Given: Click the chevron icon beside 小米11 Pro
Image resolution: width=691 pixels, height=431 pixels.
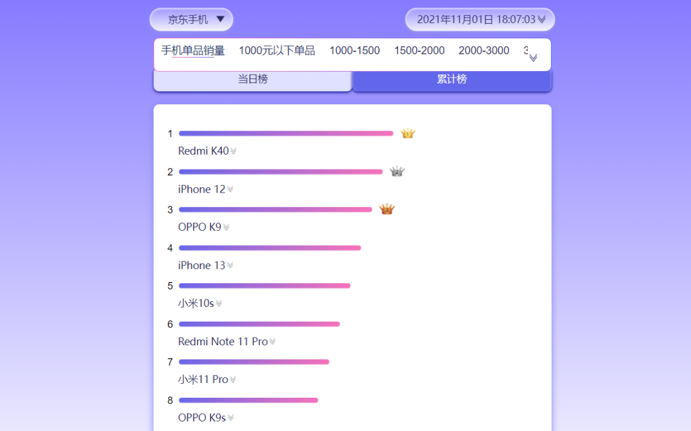Looking at the screenshot, I should pyautogui.click(x=233, y=380).
